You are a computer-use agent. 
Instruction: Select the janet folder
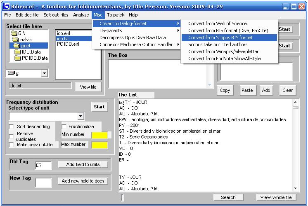(25, 46)
